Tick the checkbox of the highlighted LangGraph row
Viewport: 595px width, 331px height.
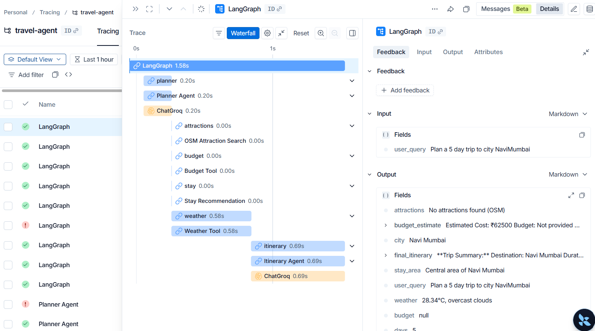(8, 127)
